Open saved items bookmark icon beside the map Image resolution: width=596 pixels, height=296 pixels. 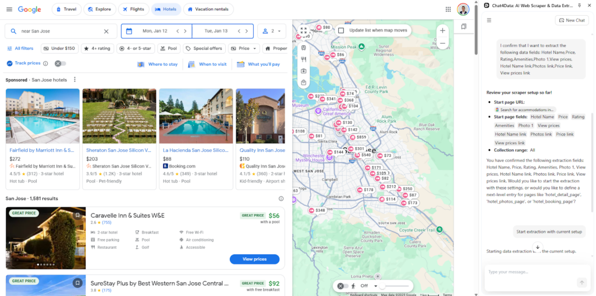click(x=463, y=27)
